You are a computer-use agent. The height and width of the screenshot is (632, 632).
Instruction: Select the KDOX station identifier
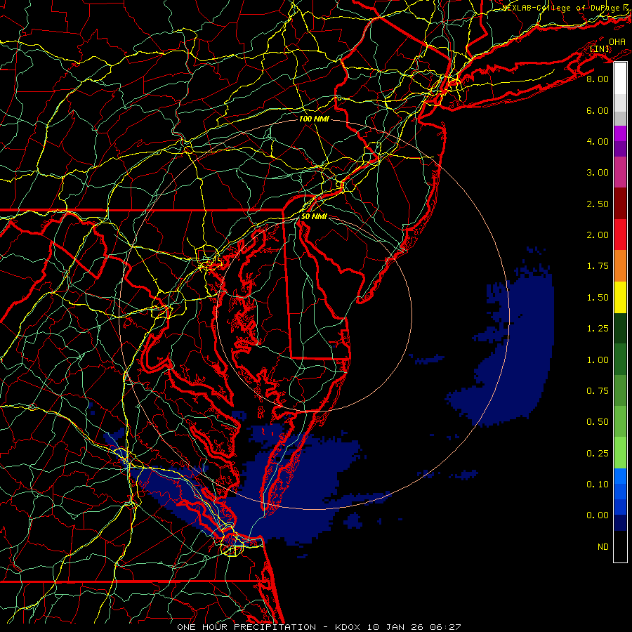pyautogui.click(x=348, y=627)
